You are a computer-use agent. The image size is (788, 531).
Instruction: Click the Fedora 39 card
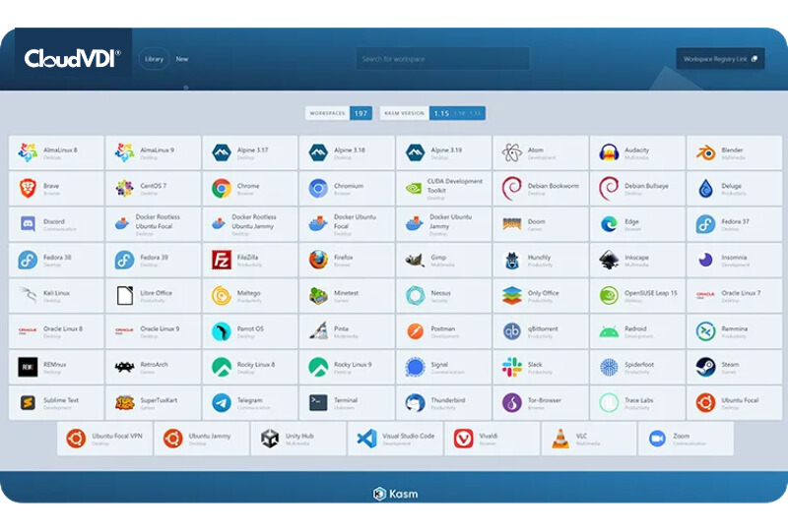[153, 260]
